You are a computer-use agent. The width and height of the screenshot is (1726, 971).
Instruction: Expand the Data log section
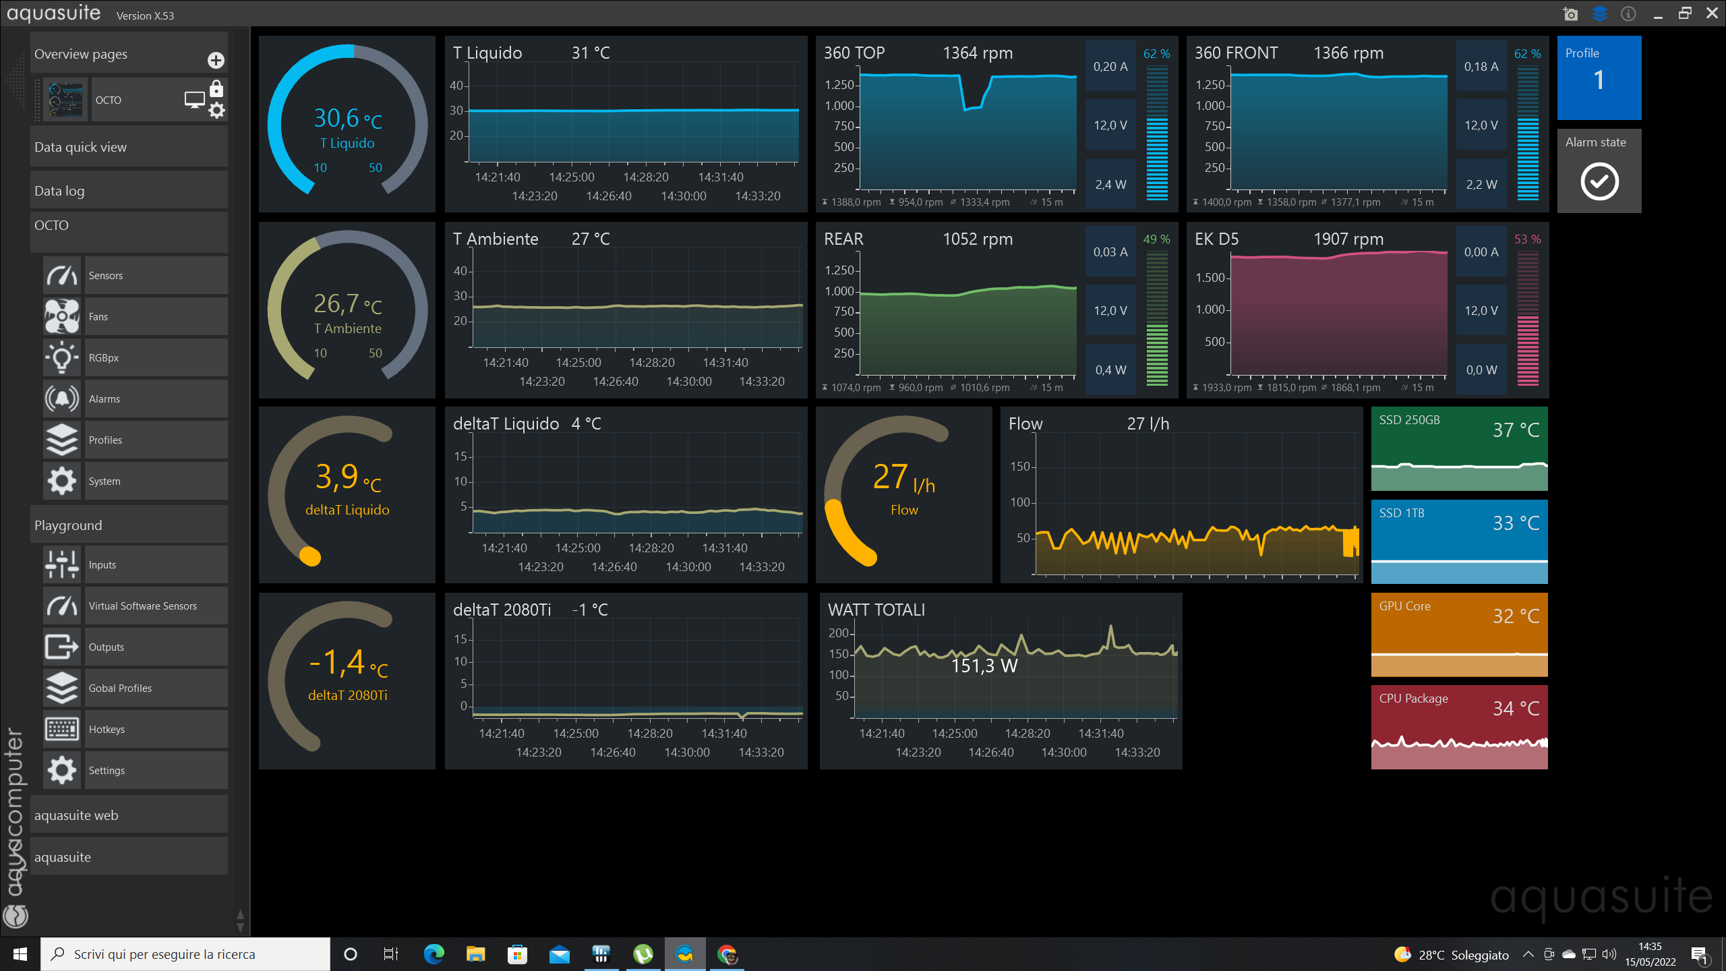click(x=129, y=191)
